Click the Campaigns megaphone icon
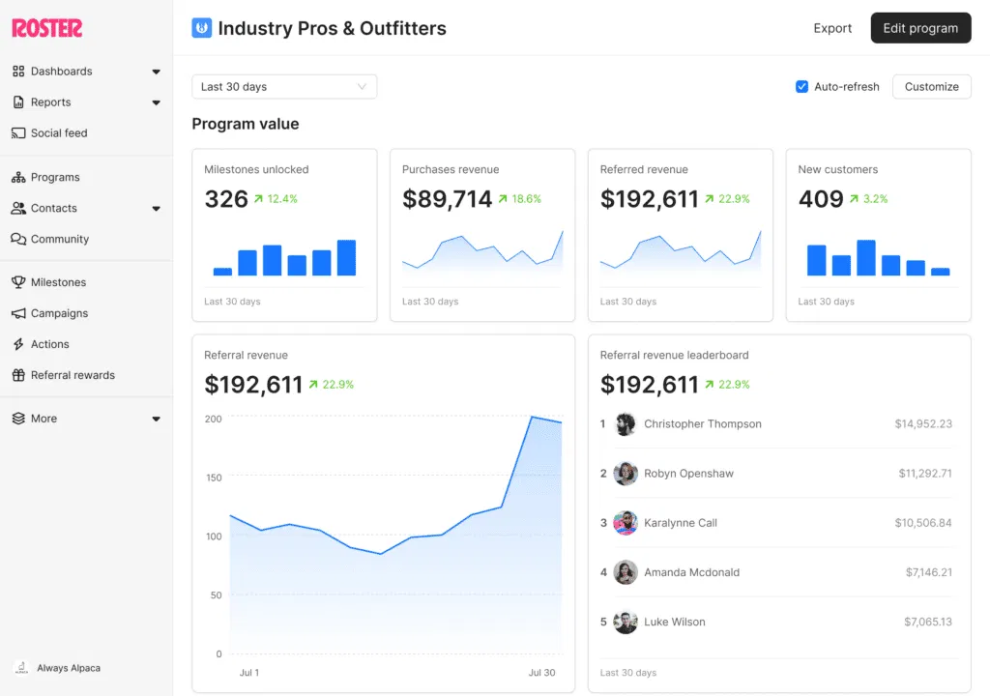The image size is (990, 696). pos(18,313)
